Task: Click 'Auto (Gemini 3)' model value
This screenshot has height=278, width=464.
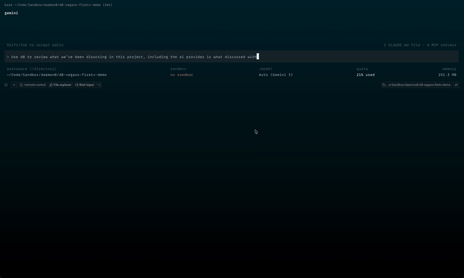Action: tap(276, 75)
